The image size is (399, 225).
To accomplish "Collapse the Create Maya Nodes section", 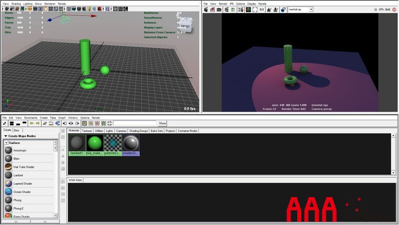I will point(5,136).
